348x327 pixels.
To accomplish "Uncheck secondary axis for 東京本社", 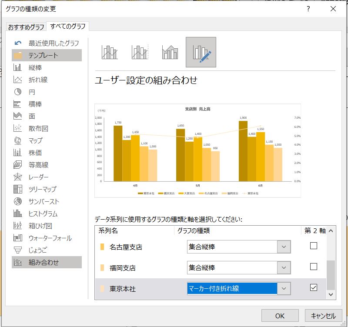I will [x=313, y=287].
